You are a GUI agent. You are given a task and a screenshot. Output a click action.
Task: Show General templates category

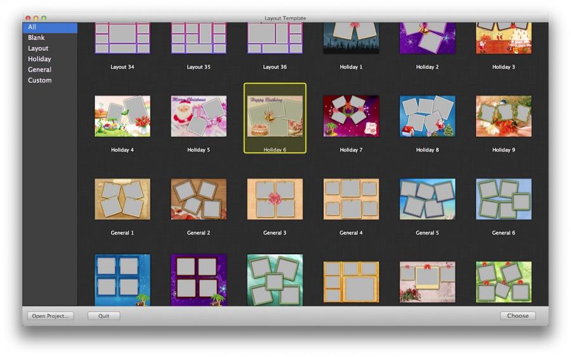tap(39, 70)
